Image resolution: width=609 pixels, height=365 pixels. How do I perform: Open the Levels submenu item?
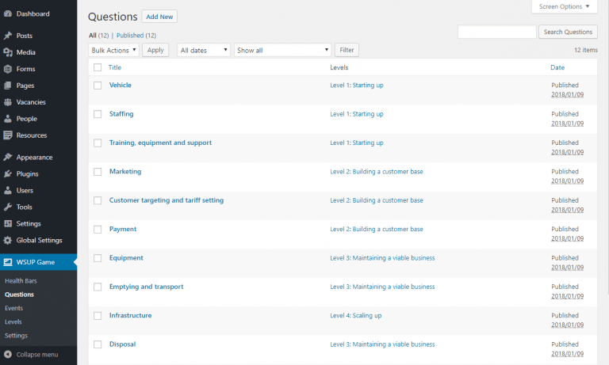click(13, 322)
